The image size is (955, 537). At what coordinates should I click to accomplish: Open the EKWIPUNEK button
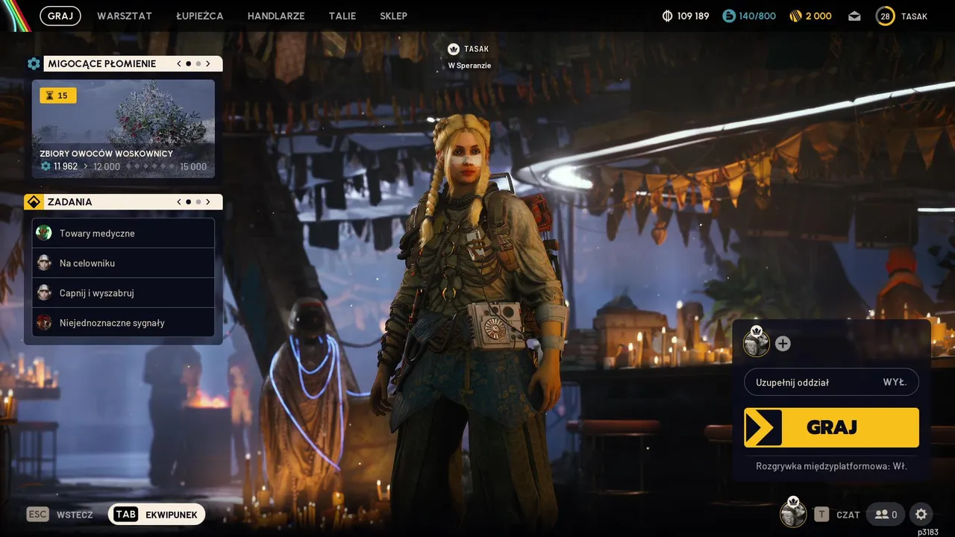(157, 514)
